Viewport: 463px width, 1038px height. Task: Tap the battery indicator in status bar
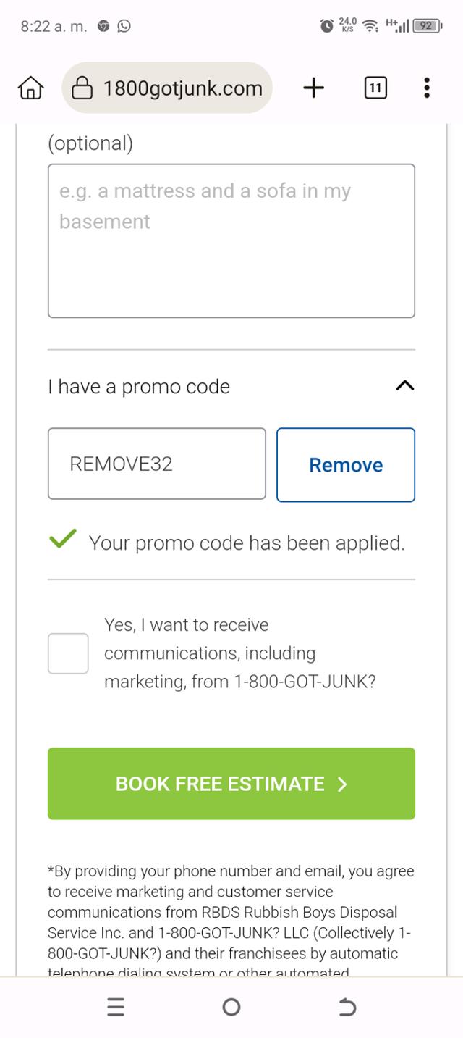[427, 26]
